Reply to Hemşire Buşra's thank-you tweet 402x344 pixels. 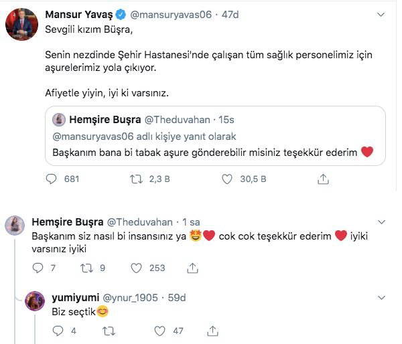[38, 268]
